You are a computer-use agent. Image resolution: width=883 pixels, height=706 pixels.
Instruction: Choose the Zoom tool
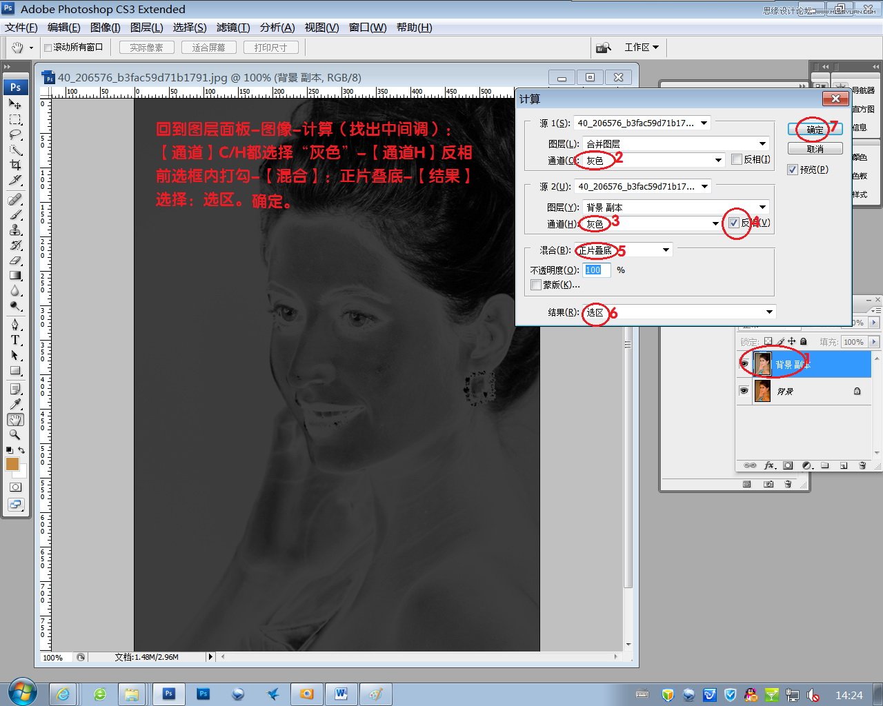point(15,434)
